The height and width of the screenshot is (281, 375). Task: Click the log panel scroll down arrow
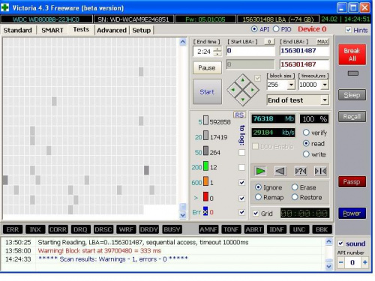(x=329, y=267)
